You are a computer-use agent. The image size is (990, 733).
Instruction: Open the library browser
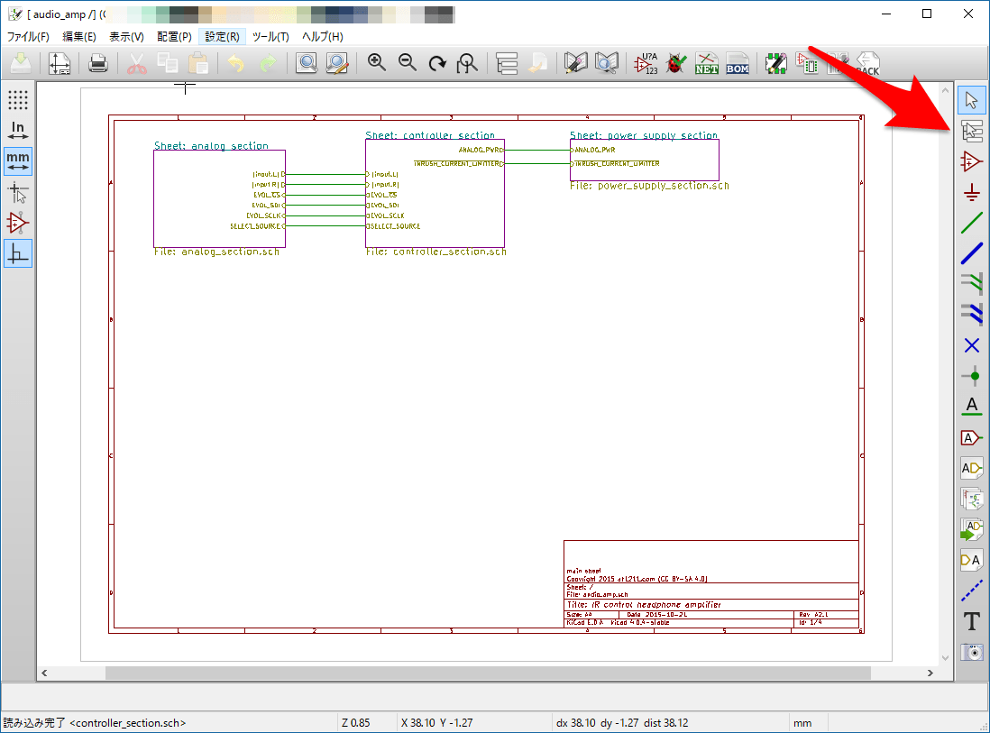[606, 63]
